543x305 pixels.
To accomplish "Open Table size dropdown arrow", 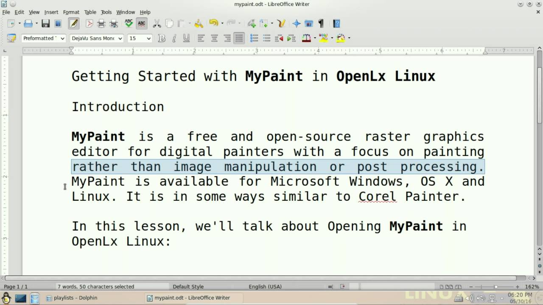I will click(272, 24).
